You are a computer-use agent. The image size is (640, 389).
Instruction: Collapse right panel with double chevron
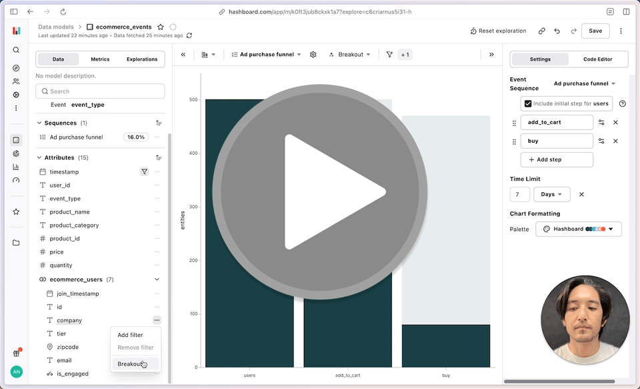coord(491,54)
